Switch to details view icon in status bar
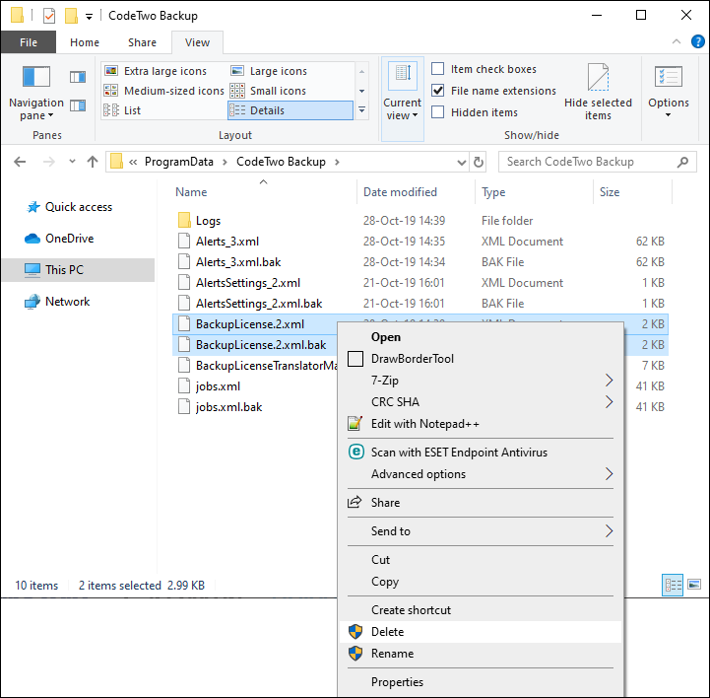Viewport: 710px width, 698px height. pos(673,585)
